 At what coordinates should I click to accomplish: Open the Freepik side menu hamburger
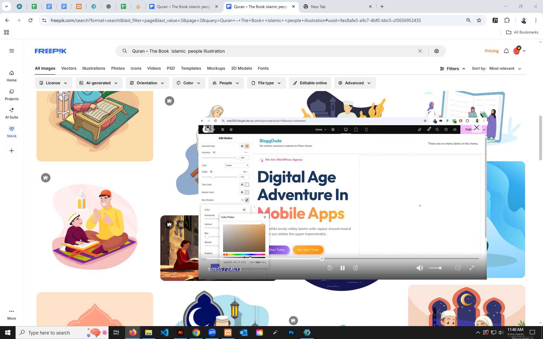tap(12, 51)
